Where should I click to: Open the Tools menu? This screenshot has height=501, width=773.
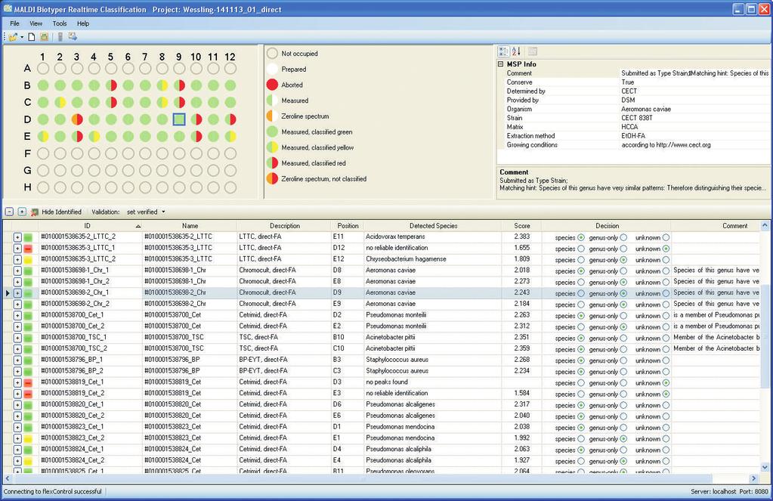pos(60,23)
